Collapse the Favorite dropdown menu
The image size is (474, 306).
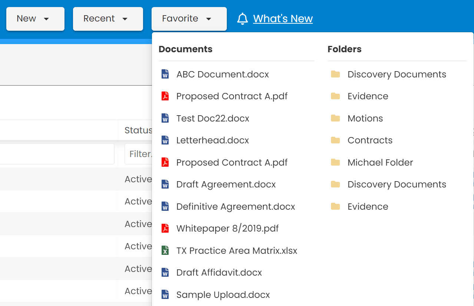pos(189,19)
